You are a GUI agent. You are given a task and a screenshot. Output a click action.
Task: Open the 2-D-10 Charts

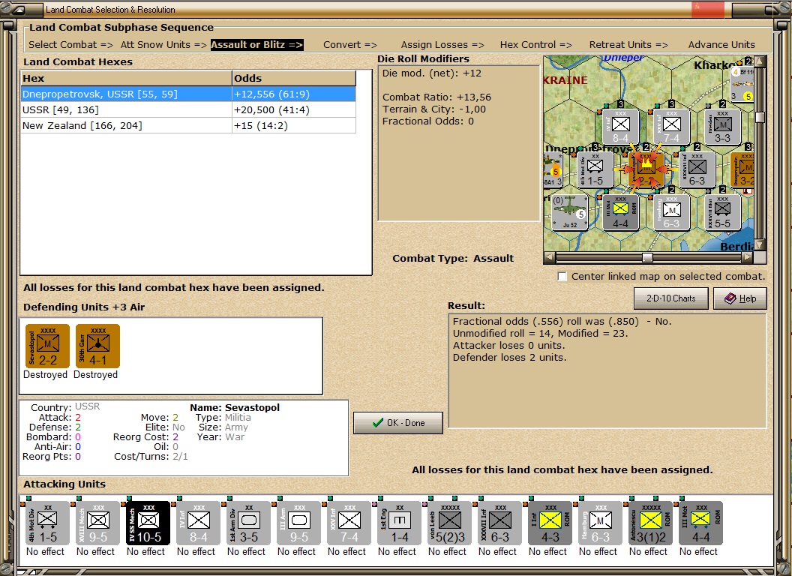[x=670, y=298]
